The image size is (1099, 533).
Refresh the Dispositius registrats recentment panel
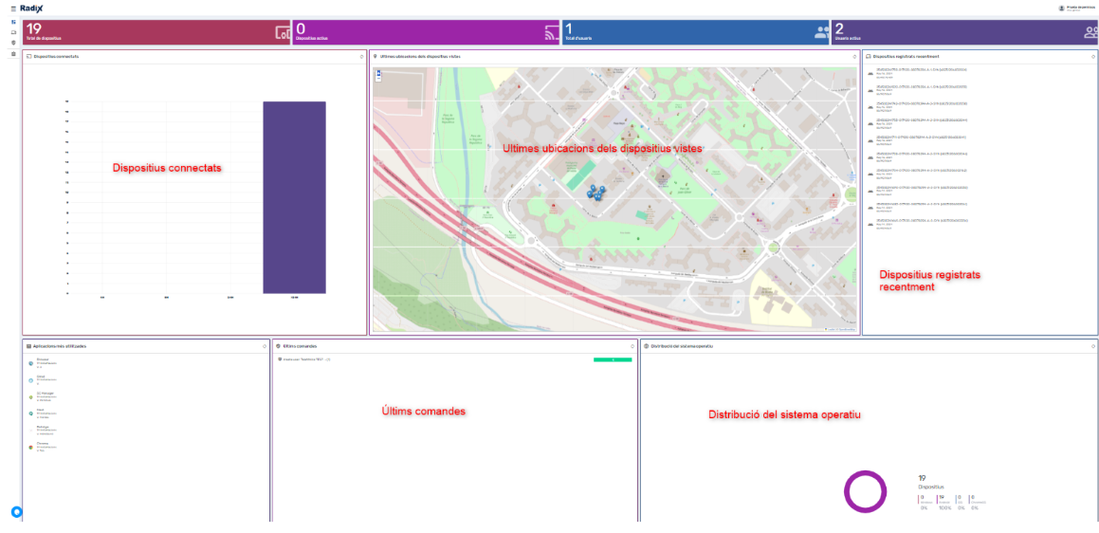tap(1092, 57)
